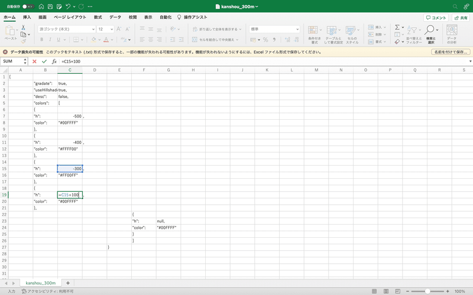Click the Cell Styles icon

[350, 30]
